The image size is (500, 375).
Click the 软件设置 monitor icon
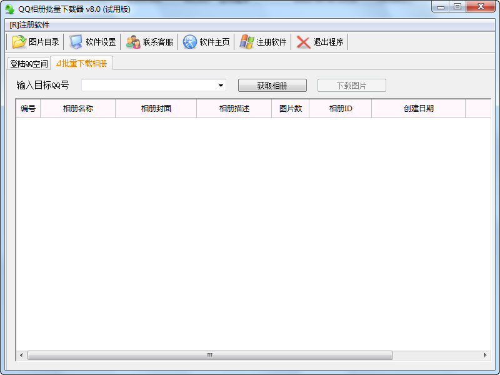click(76, 42)
